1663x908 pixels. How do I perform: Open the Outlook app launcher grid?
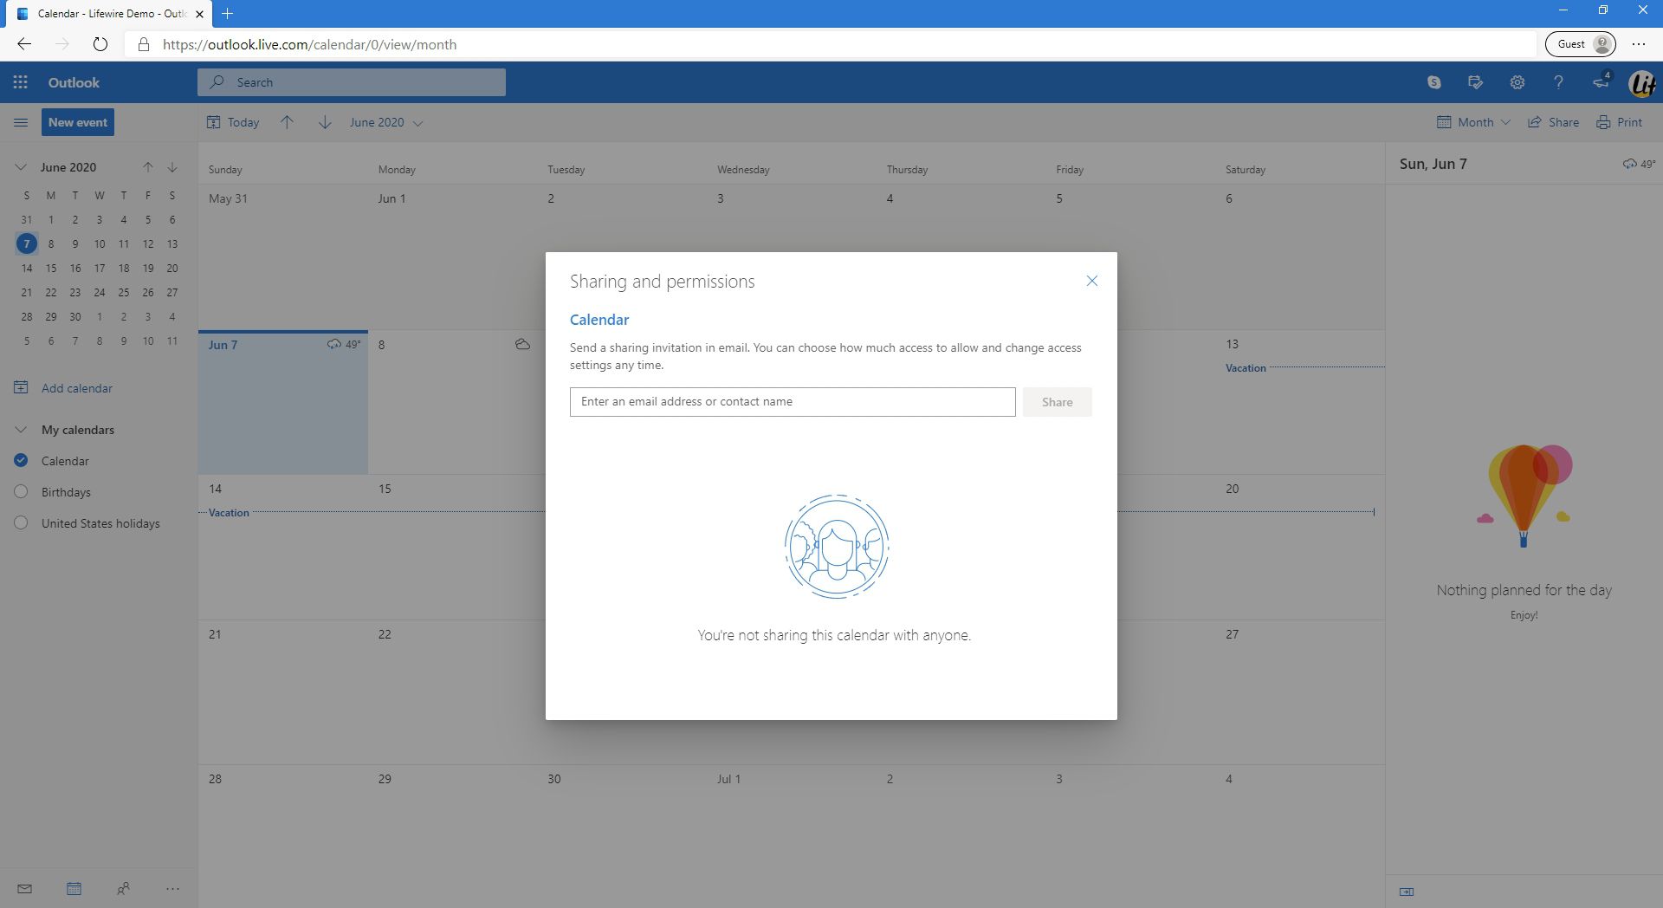[21, 82]
